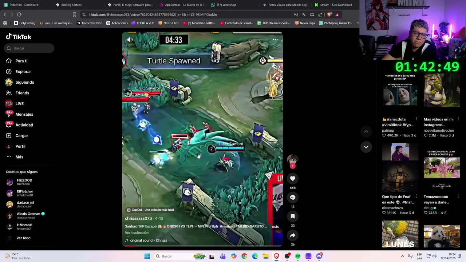Click the tiktok.com URL address bar
The height and width of the screenshot is (262, 466).
pyautogui.click(x=153, y=15)
